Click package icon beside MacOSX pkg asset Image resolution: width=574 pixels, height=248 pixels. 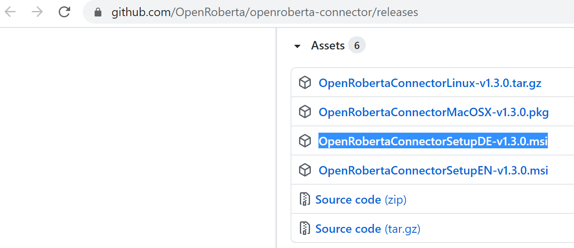pyautogui.click(x=305, y=112)
